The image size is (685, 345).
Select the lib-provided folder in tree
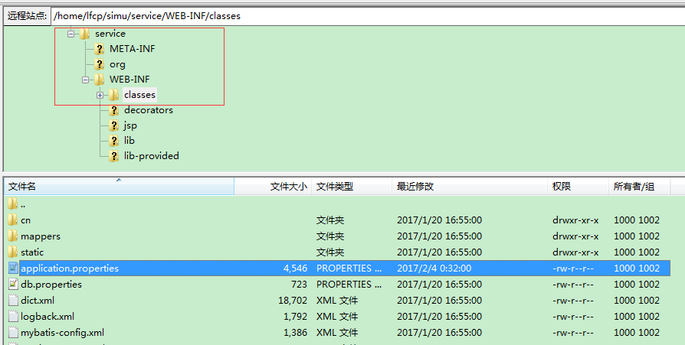(x=152, y=156)
